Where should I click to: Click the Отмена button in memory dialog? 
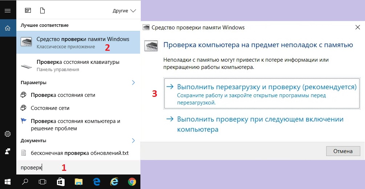[343, 151]
